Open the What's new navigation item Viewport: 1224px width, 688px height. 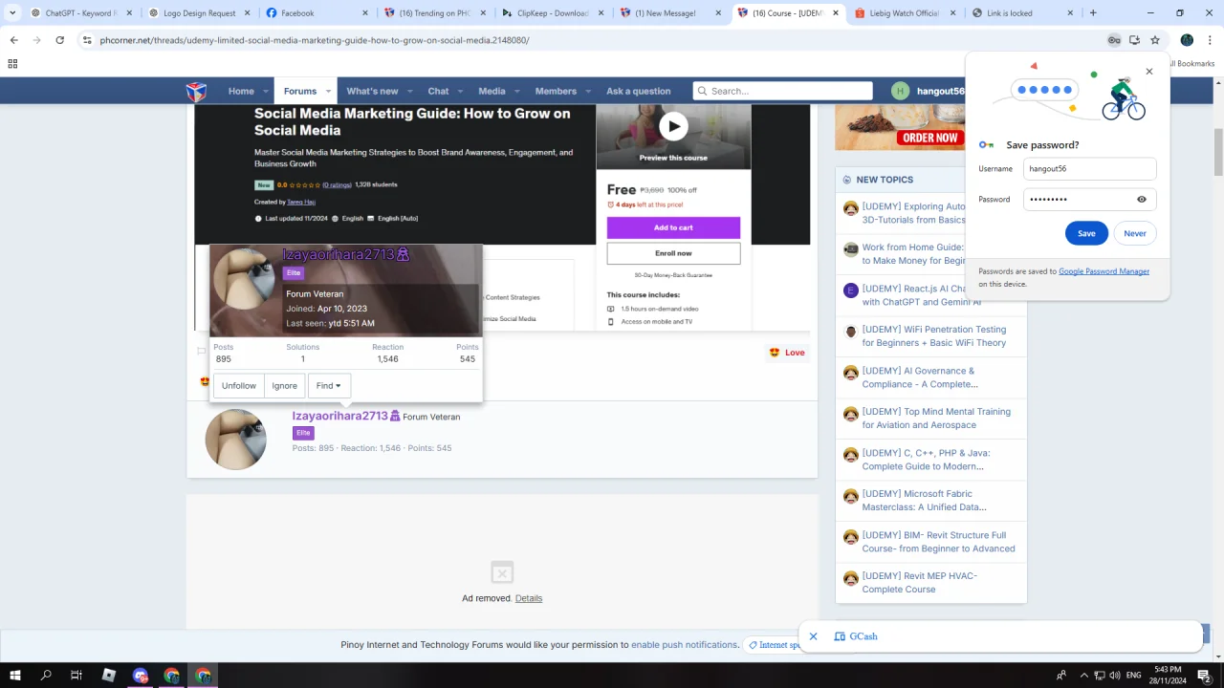[x=372, y=92]
